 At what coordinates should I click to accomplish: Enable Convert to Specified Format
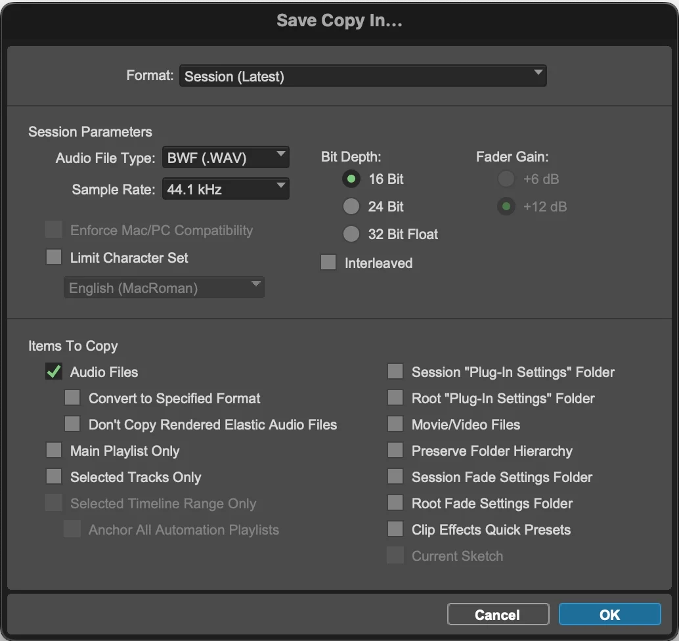[72, 397]
